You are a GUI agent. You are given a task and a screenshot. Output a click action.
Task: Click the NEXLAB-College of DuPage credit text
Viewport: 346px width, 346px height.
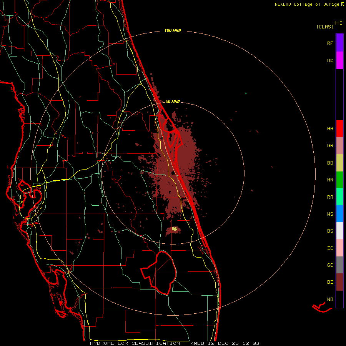(x=308, y=4)
